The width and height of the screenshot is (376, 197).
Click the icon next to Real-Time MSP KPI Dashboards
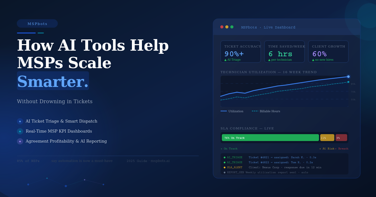20,131
